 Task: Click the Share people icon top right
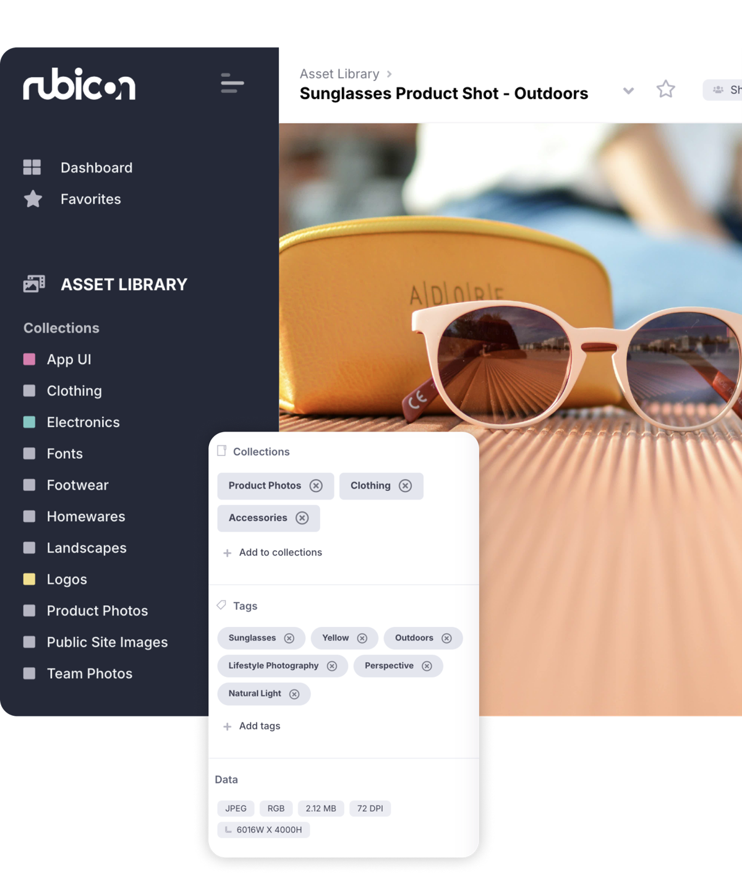pyautogui.click(x=718, y=90)
